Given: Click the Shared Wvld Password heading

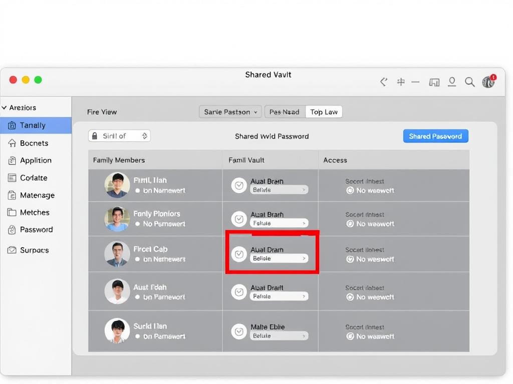Looking at the screenshot, I should click(x=272, y=136).
